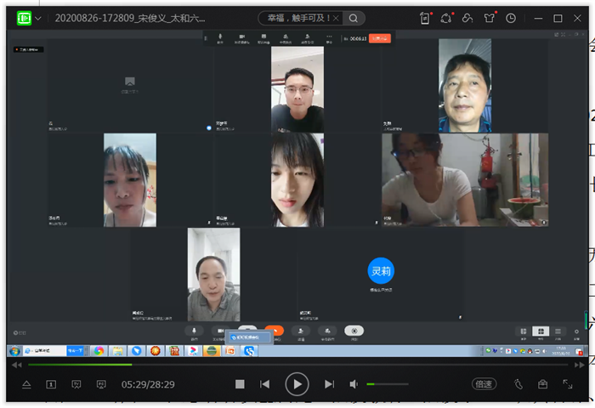Skip to the next video
Image resolution: width=595 pixels, height=408 pixels.
click(x=329, y=384)
